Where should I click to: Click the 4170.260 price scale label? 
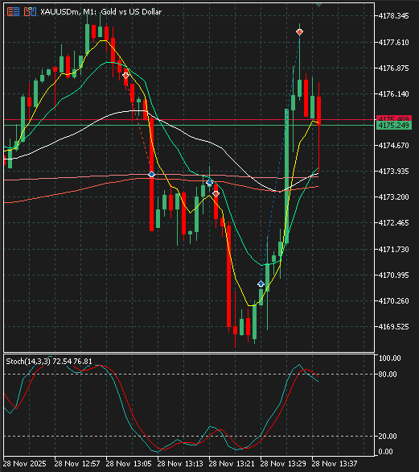point(394,301)
